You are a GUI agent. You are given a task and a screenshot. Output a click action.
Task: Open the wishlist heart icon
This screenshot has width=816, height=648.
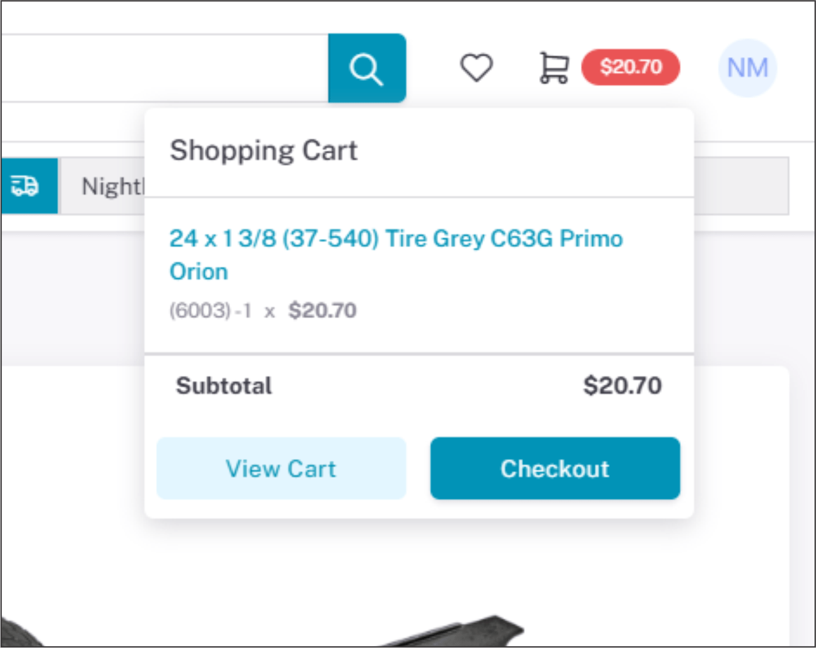point(477,68)
